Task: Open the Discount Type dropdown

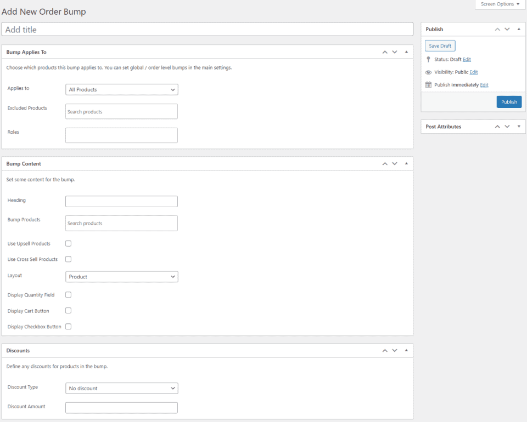Action: (121, 388)
